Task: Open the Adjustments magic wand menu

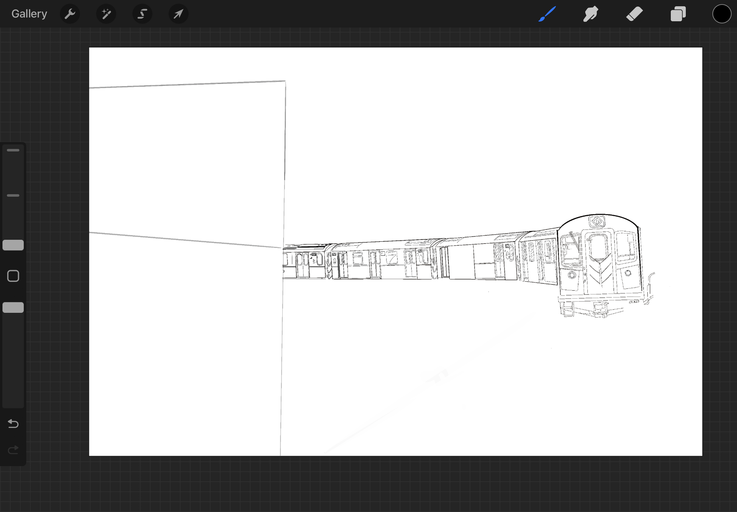Action: [106, 14]
